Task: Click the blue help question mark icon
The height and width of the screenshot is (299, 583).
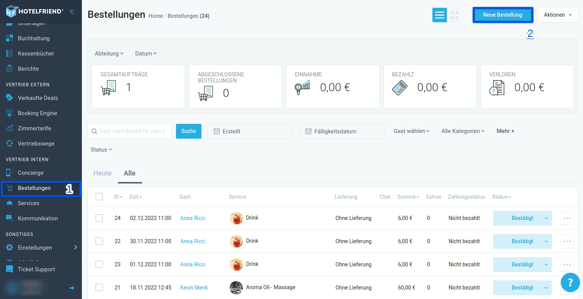Action: 570,282
